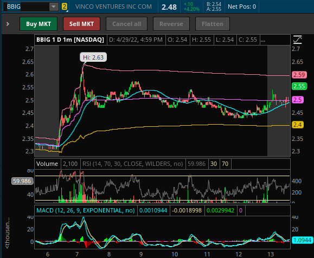Screen dimensions: 314x258
Task: Click the magenta 2.5 price bubble
Action: 298,100
